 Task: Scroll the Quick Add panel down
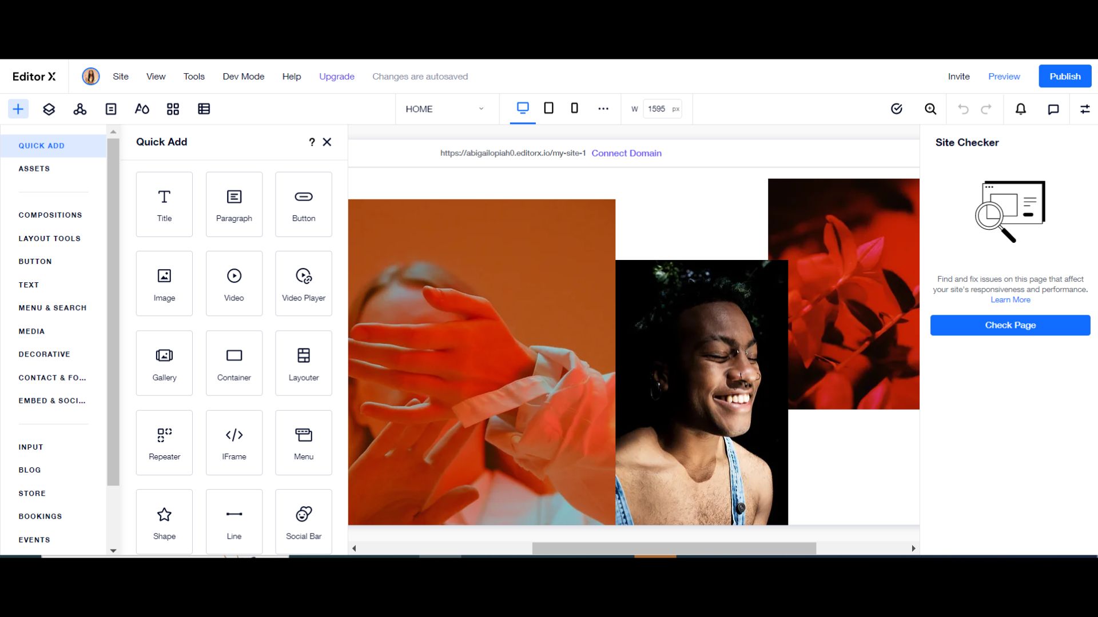(112, 550)
